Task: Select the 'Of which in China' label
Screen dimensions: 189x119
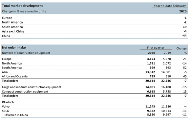Action: coord(16,115)
